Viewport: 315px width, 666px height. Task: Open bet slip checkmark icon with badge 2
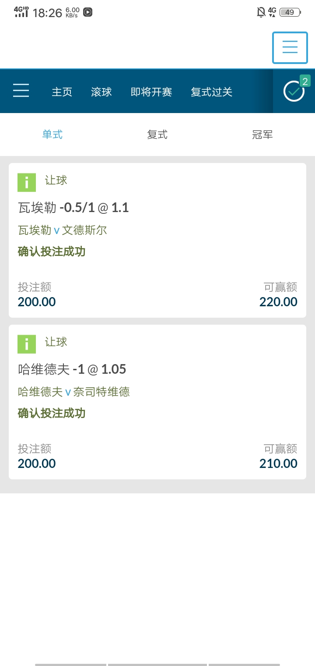coord(294,91)
